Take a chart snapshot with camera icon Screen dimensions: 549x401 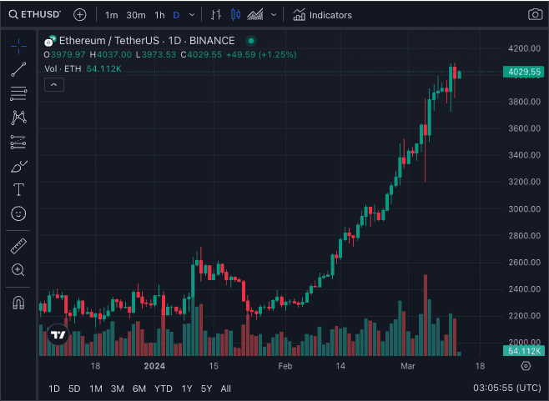(535, 15)
